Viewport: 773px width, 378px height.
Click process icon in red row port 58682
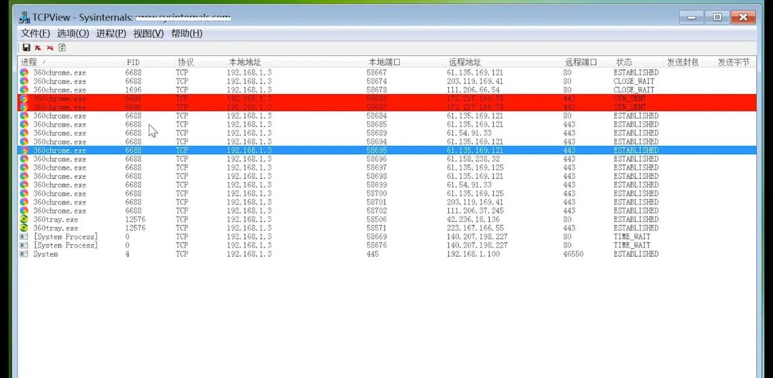click(24, 98)
